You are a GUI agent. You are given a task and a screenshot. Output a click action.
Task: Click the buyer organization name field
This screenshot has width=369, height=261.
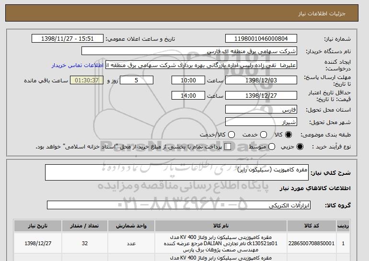point(189,51)
